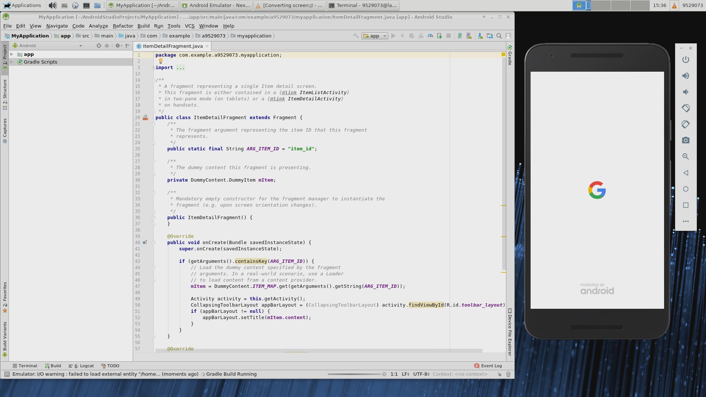Open the VCS menu
Screen dimensions: 706x397
pyautogui.click(x=190, y=26)
